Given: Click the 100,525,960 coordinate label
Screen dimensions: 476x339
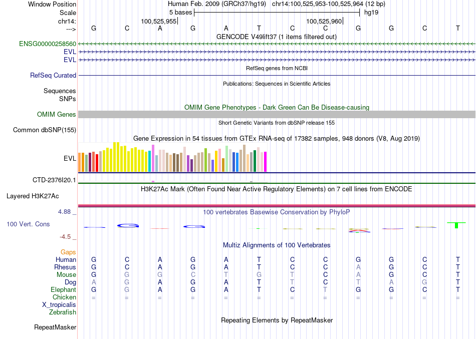Looking at the screenshot, I should (324, 21).
